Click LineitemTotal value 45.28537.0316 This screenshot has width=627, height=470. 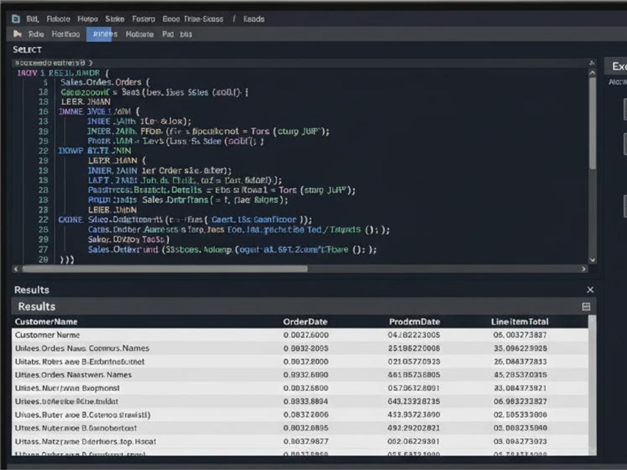tap(520, 375)
